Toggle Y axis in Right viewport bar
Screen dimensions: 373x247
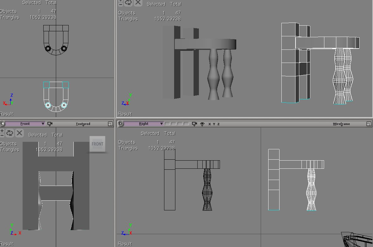(x=214, y=124)
